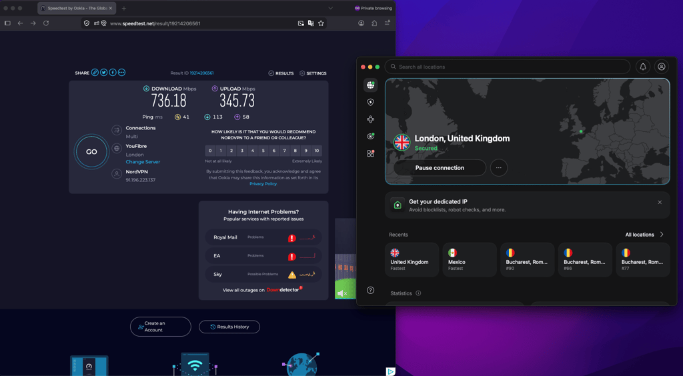Open EA outage report row
The width and height of the screenshot is (683, 376).
(263, 256)
